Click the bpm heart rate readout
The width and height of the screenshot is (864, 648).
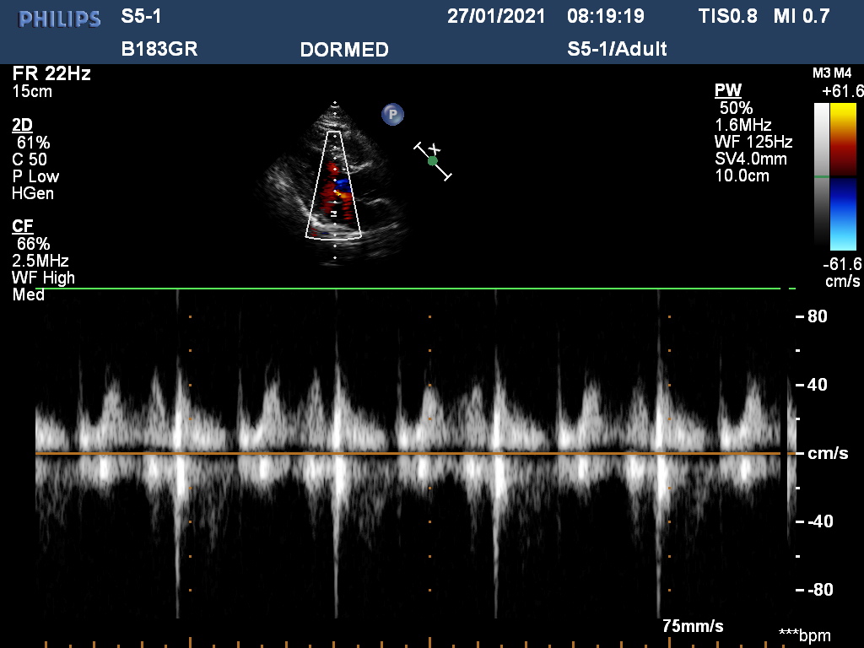tap(804, 635)
